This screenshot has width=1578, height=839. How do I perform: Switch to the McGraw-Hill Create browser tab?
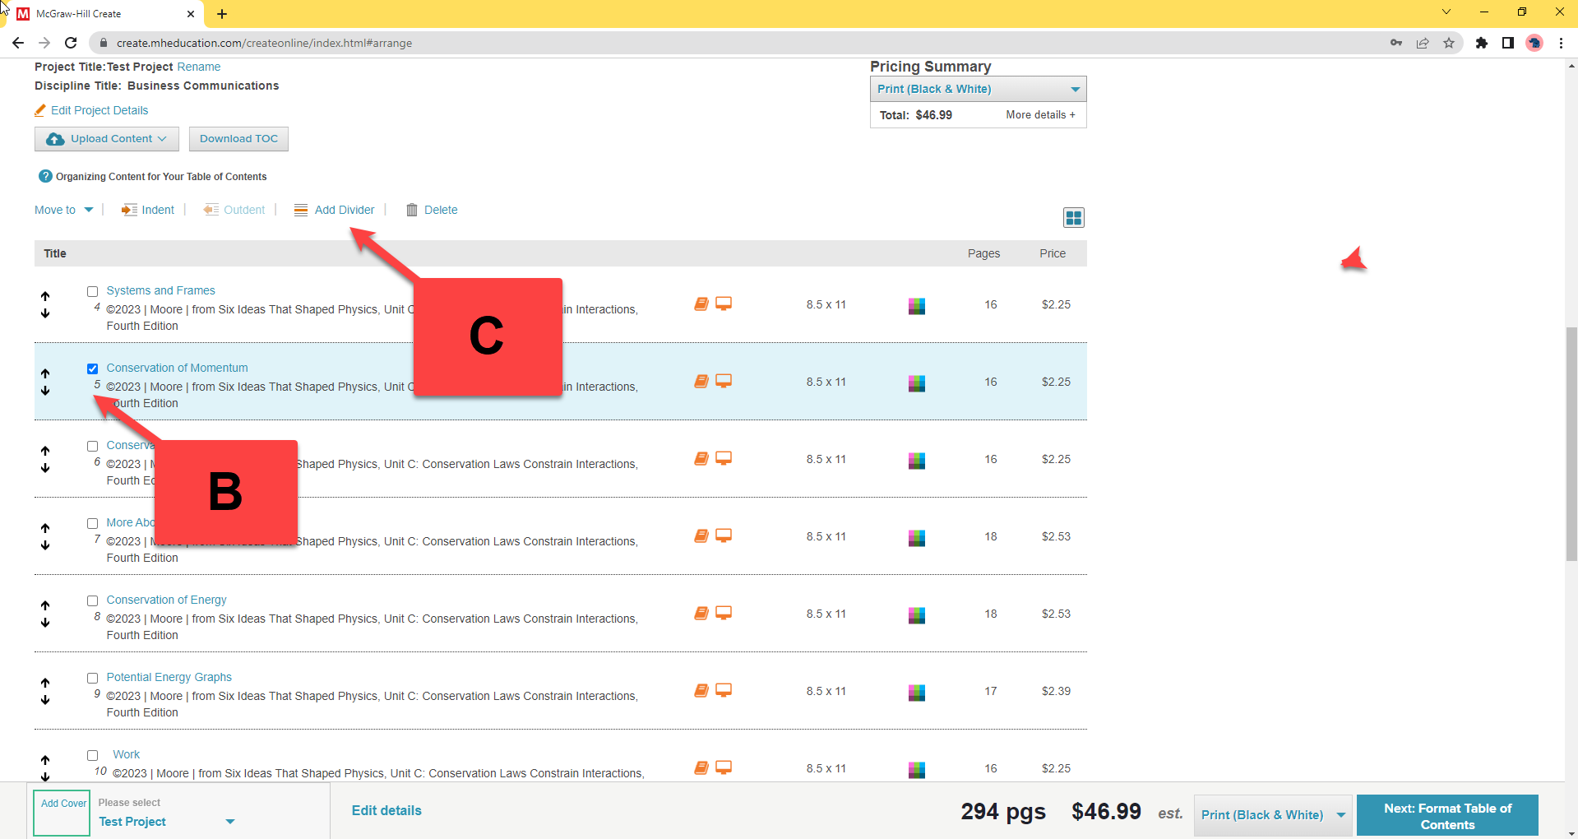pos(99,14)
